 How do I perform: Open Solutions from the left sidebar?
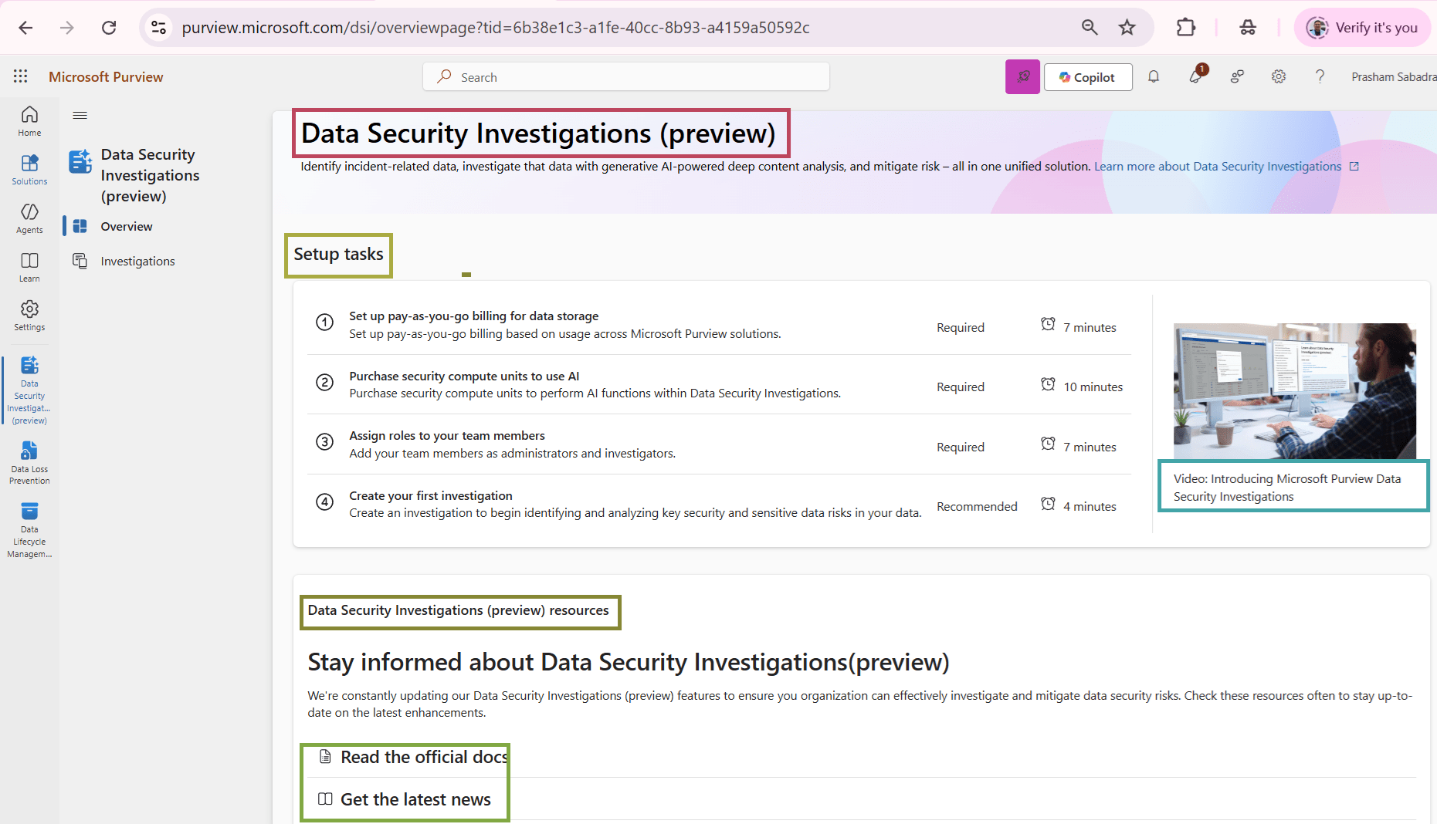pyautogui.click(x=29, y=170)
